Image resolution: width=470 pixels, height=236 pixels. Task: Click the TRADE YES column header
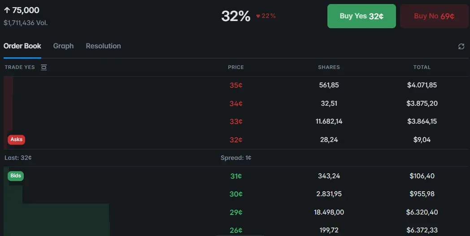coord(20,67)
